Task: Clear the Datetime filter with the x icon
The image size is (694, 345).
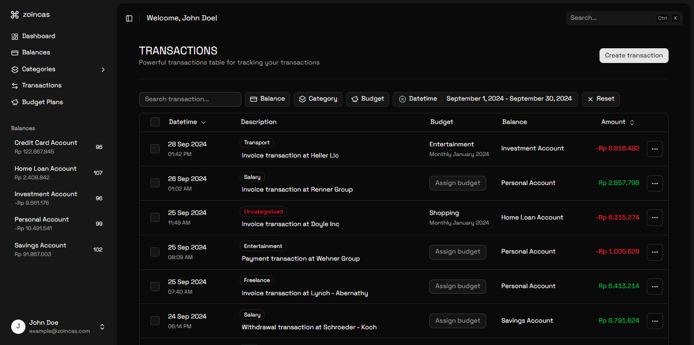Action: click(x=402, y=99)
